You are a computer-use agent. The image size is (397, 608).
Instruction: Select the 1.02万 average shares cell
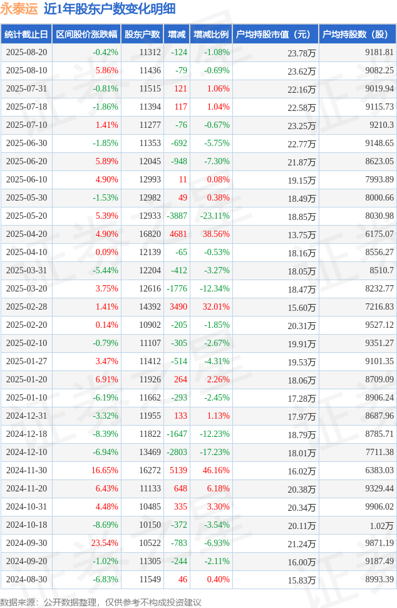point(381,525)
